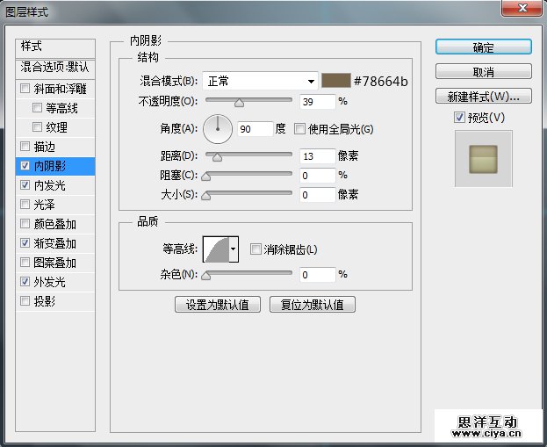Click the contour curve thumbnail
Image resolution: width=547 pixels, height=447 pixels.
pos(216,250)
